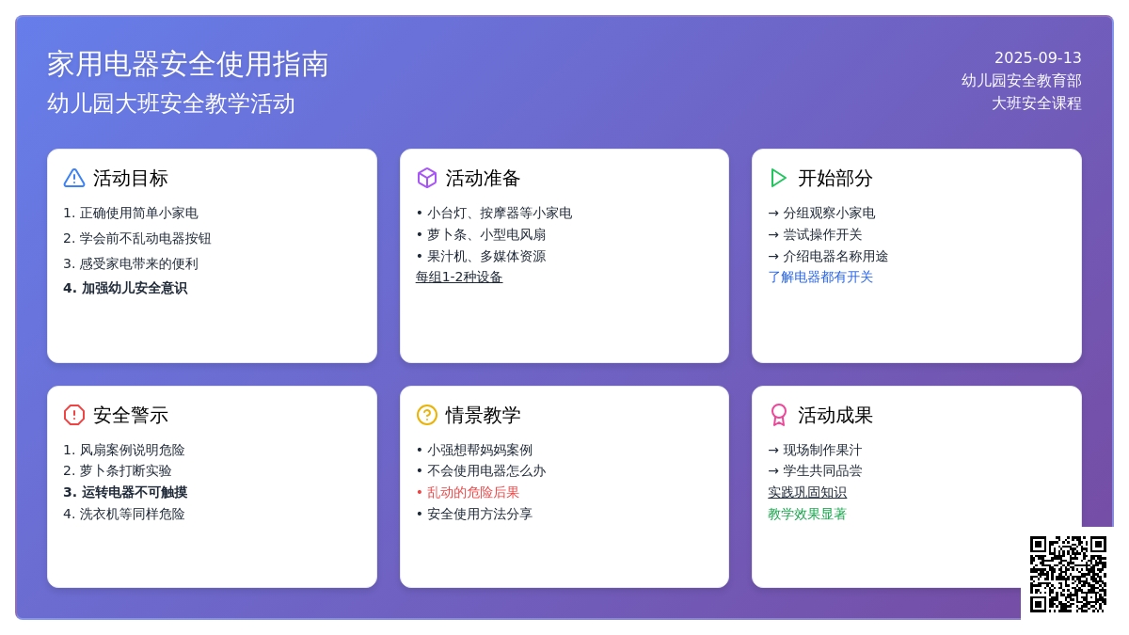The image size is (1129, 635).
Task: Click the warning triangle icon beside 活动目标
Action: pos(74,178)
